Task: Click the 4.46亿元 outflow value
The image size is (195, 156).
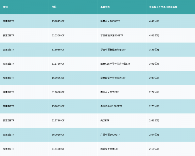Action: point(154,21)
